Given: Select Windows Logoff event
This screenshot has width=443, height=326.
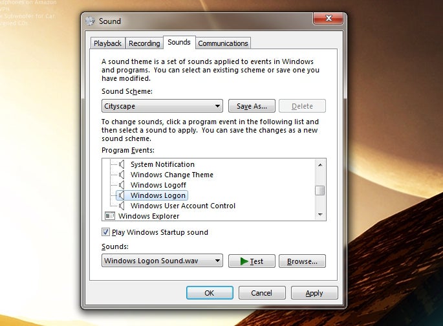Looking at the screenshot, I should (158, 185).
